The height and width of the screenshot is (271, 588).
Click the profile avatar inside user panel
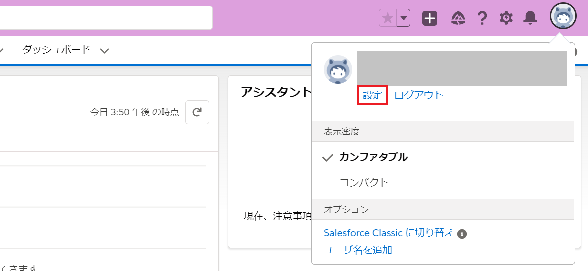[338, 70]
